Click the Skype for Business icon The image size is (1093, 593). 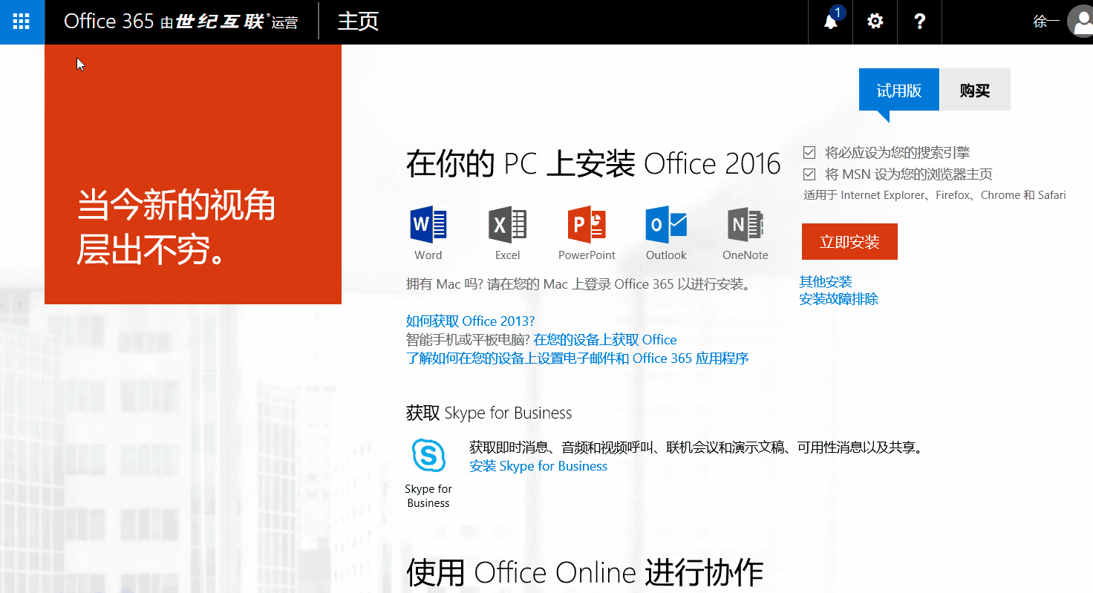[x=428, y=455]
